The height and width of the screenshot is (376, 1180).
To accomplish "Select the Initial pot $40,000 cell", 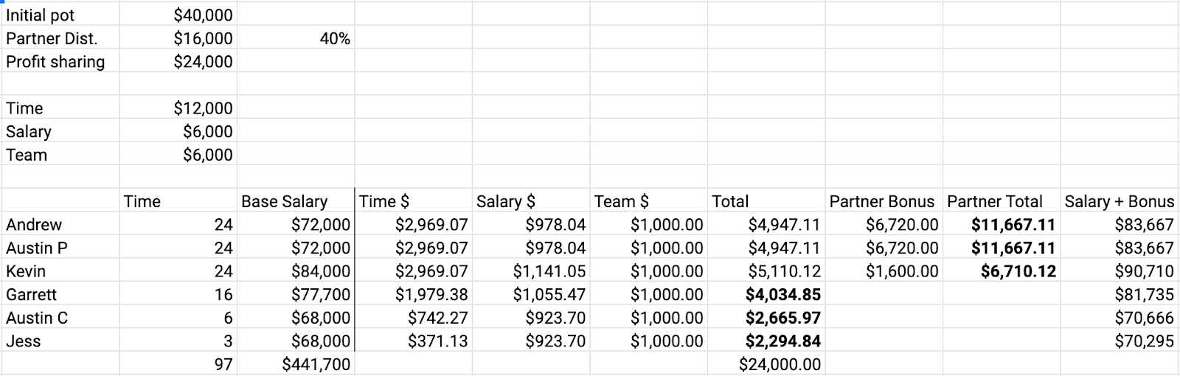I will 178,15.
